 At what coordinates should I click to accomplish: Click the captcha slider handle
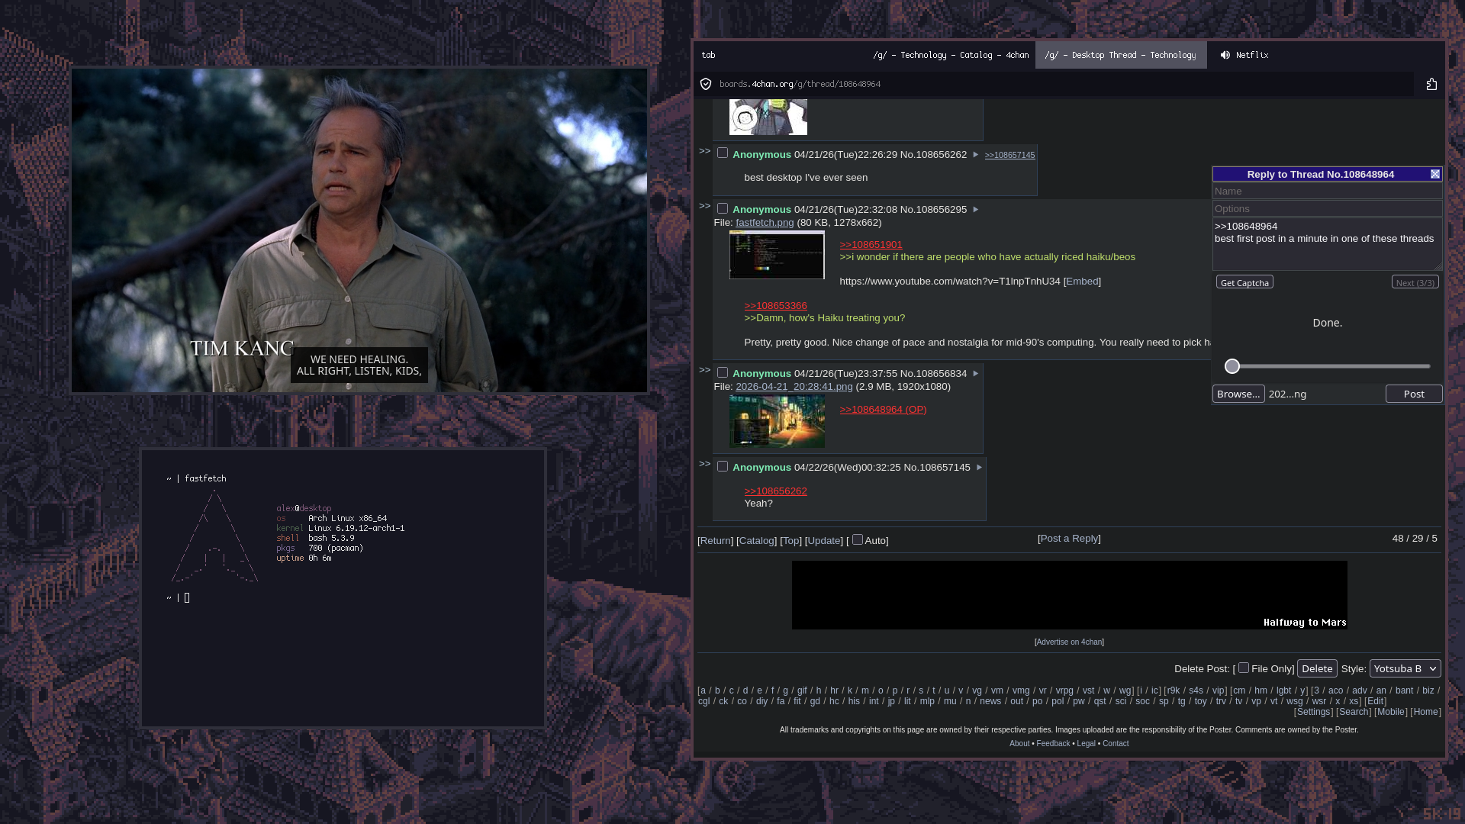coord(1232,367)
